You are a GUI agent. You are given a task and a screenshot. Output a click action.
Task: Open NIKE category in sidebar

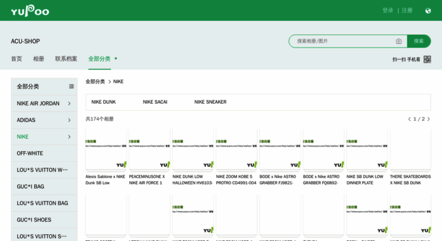coord(23,137)
